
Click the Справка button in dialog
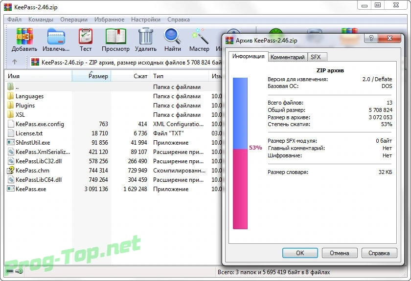click(x=379, y=253)
